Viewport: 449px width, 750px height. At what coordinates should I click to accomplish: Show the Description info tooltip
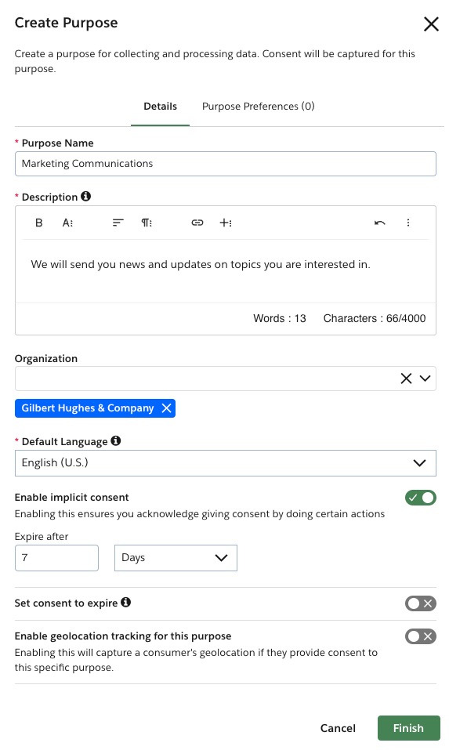coord(85,196)
